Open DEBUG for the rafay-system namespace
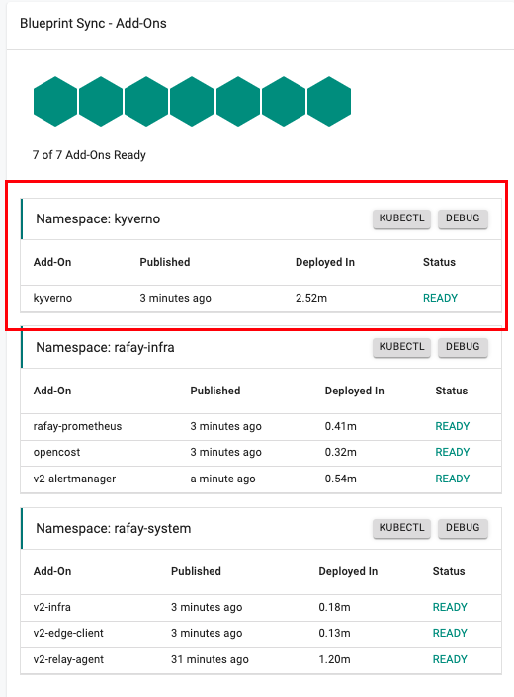Screen dimensions: 514x697 point(463,528)
